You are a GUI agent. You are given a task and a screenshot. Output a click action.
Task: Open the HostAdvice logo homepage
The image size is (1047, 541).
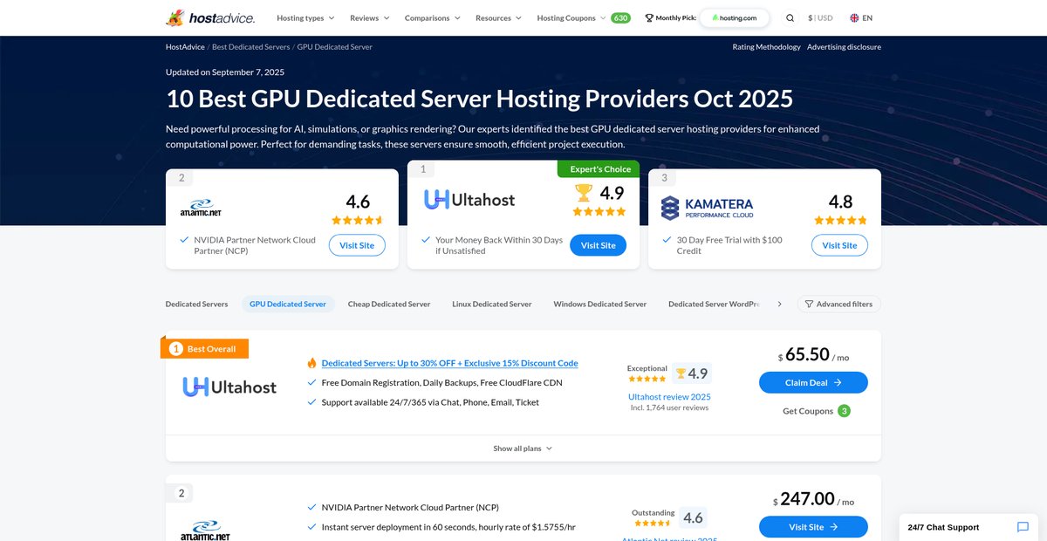tap(210, 17)
